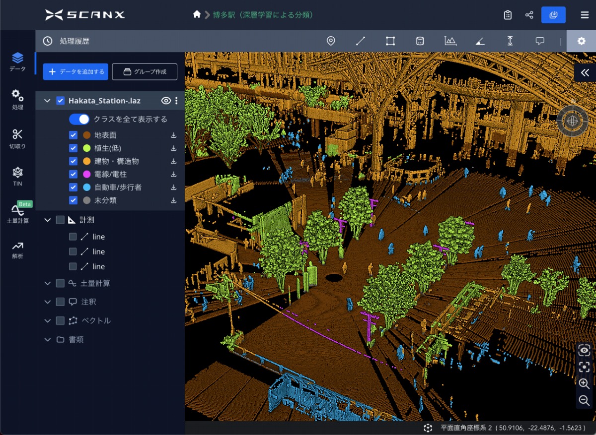Viewport: 596px width, 435px height.
Task: Switch to the TIN sidebar tab
Action: pyautogui.click(x=17, y=177)
